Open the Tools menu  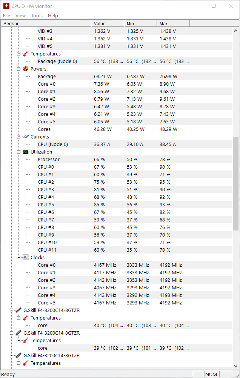tap(37, 16)
